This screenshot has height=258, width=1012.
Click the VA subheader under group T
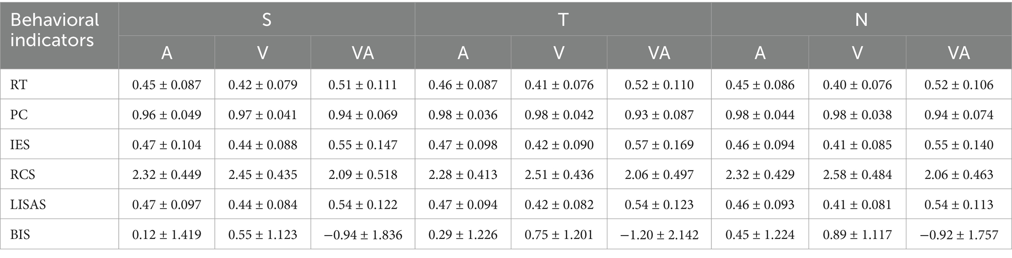click(x=659, y=52)
